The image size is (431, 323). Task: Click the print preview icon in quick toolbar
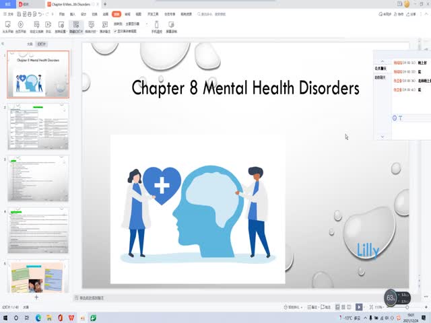34,14
